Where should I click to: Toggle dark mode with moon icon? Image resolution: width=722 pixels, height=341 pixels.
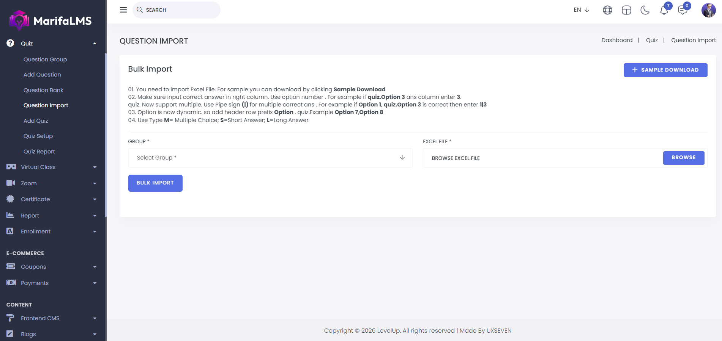click(x=645, y=10)
